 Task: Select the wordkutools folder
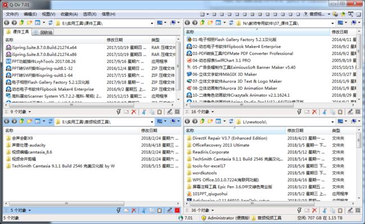pos(202,173)
